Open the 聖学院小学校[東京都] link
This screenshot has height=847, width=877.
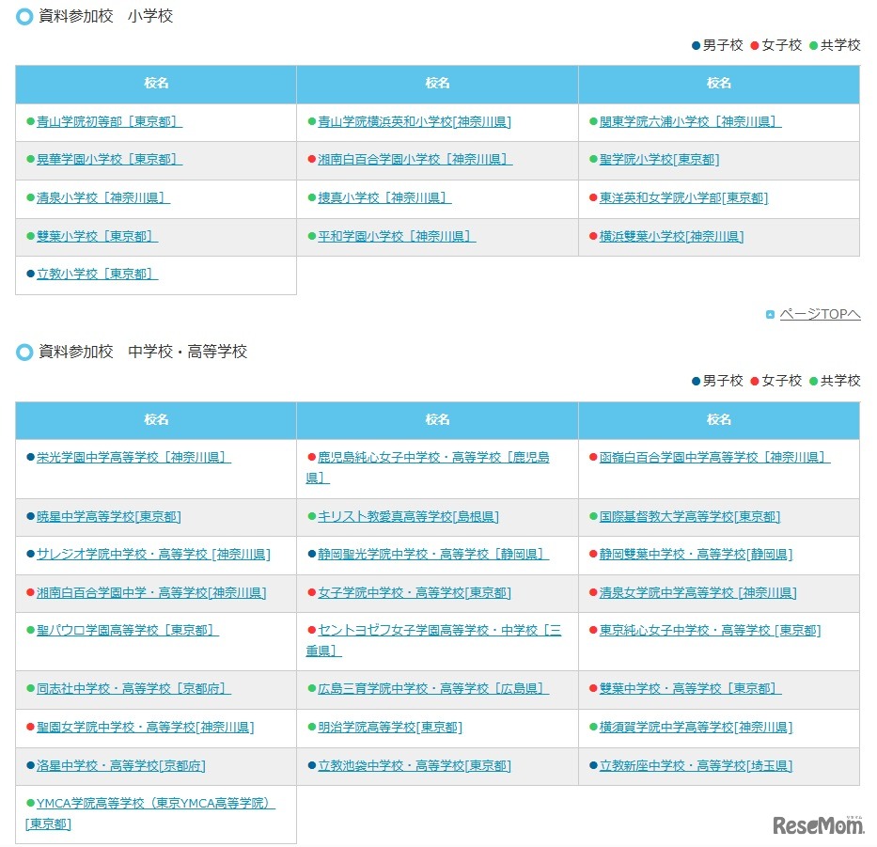click(x=658, y=159)
